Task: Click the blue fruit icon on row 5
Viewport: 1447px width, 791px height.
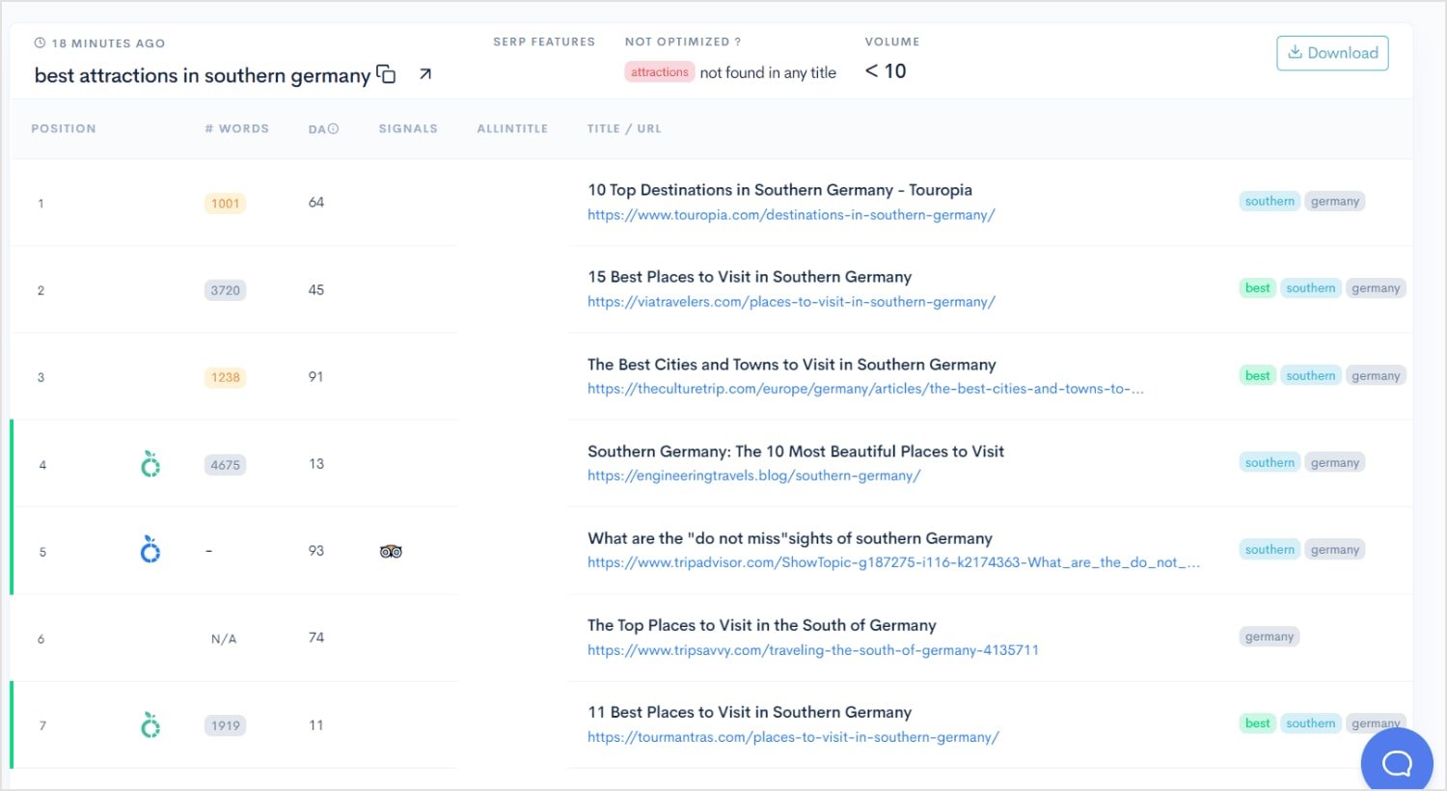Action: tap(150, 550)
